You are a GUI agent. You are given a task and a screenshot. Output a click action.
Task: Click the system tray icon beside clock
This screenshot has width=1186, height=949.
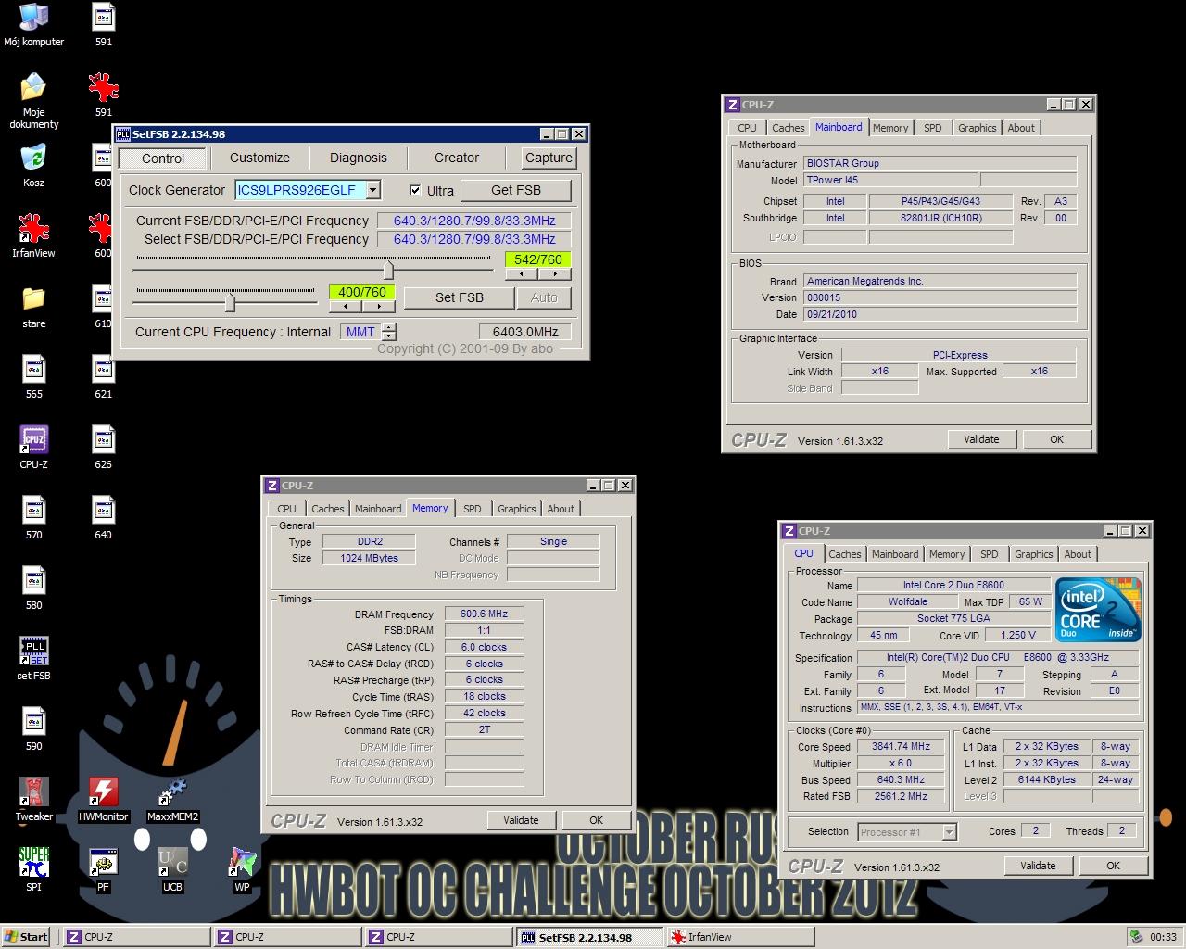click(x=1137, y=937)
